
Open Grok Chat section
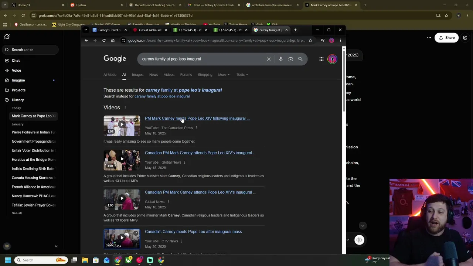(x=16, y=61)
